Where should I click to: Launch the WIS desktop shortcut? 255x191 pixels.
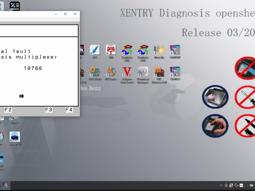[x=111, y=52]
